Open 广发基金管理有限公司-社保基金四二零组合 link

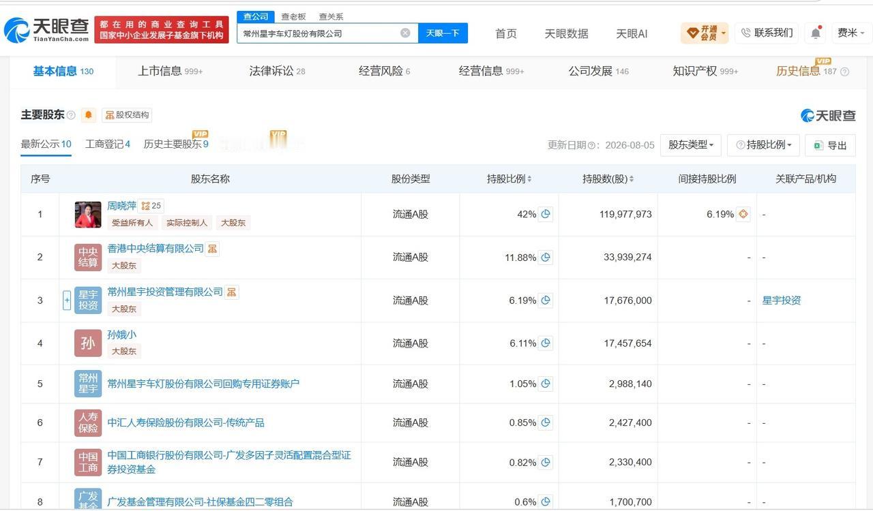[200, 502]
